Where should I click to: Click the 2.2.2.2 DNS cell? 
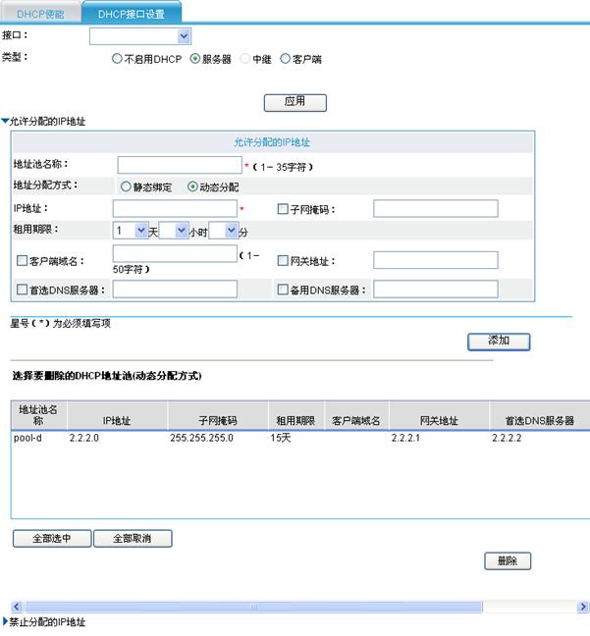tap(507, 438)
